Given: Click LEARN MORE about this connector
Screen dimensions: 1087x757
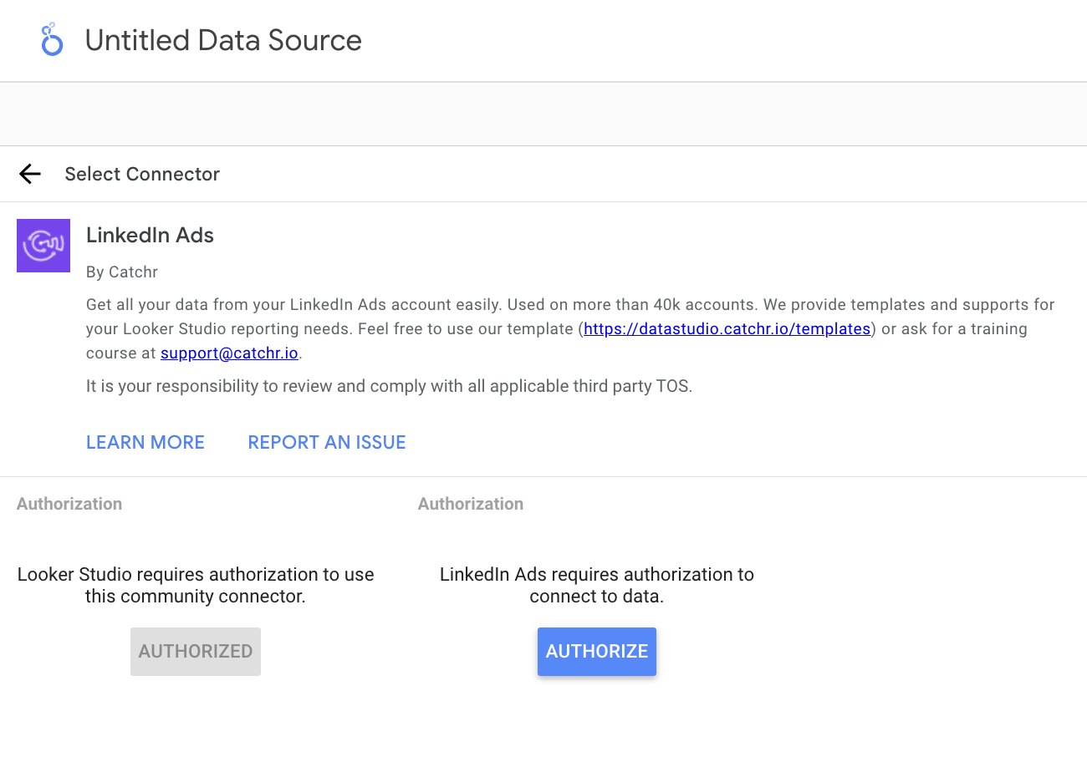Looking at the screenshot, I should (145, 442).
